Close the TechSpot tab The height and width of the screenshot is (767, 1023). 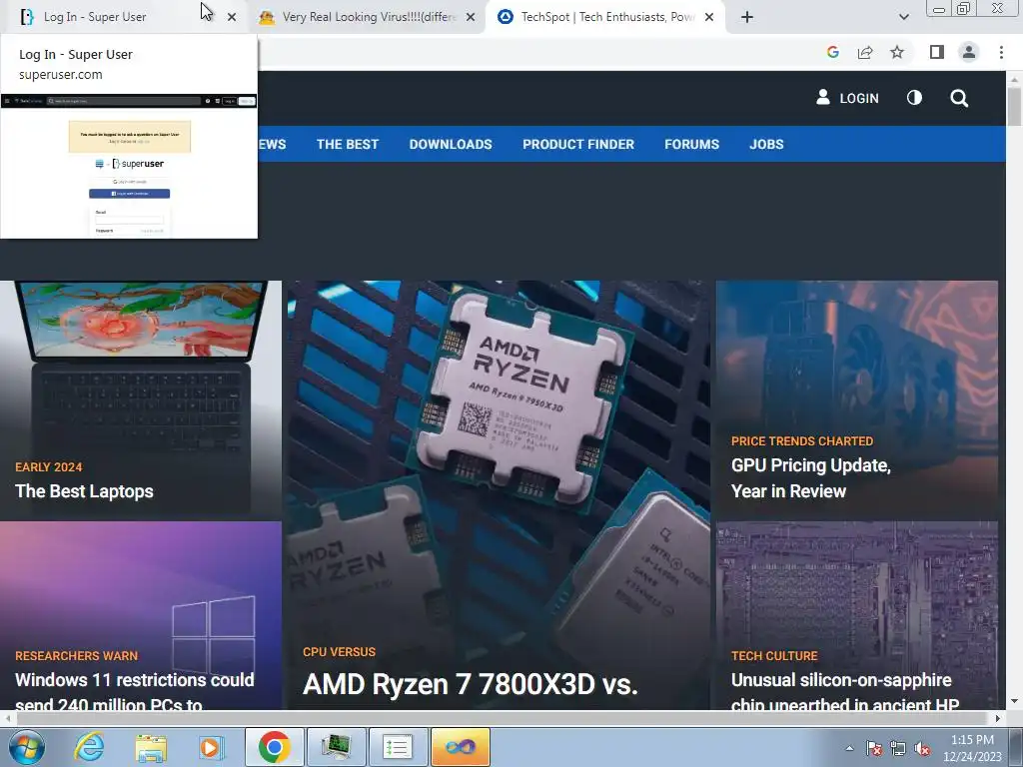tap(709, 18)
